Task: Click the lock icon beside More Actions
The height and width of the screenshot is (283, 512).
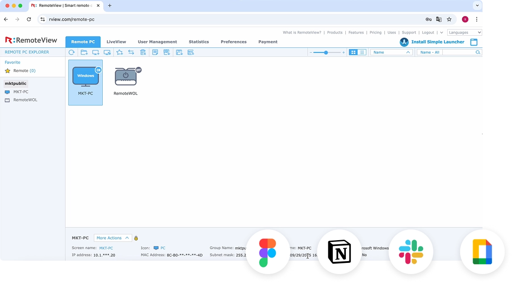Action: [x=136, y=238]
